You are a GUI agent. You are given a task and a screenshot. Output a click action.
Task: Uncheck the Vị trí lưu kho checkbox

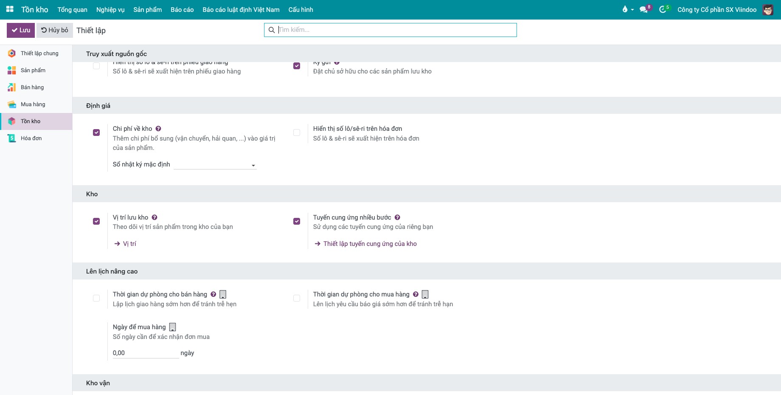pyautogui.click(x=96, y=221)
